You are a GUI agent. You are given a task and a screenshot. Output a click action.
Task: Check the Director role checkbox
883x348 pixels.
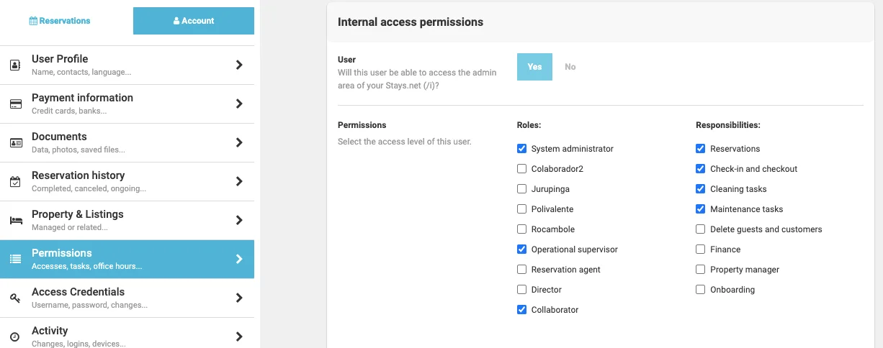coord(522,290)
